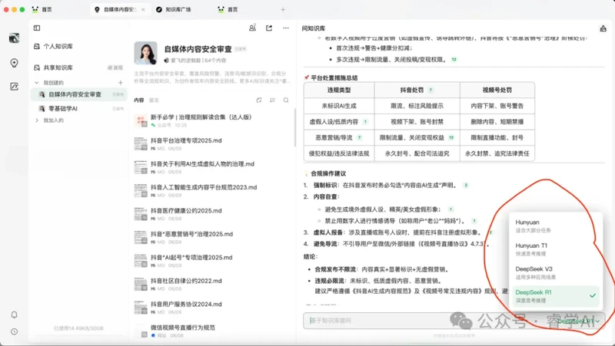Select the Hunyuan model option
615x346 pixels.
coord(555,226)
